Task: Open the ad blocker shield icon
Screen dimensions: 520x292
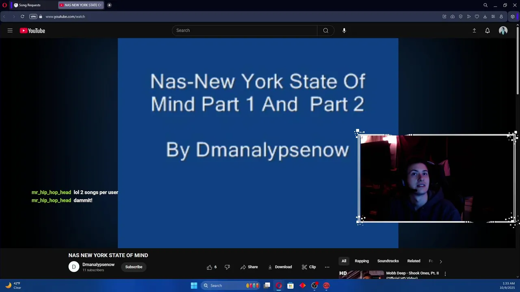Action: tap(461, 17)
